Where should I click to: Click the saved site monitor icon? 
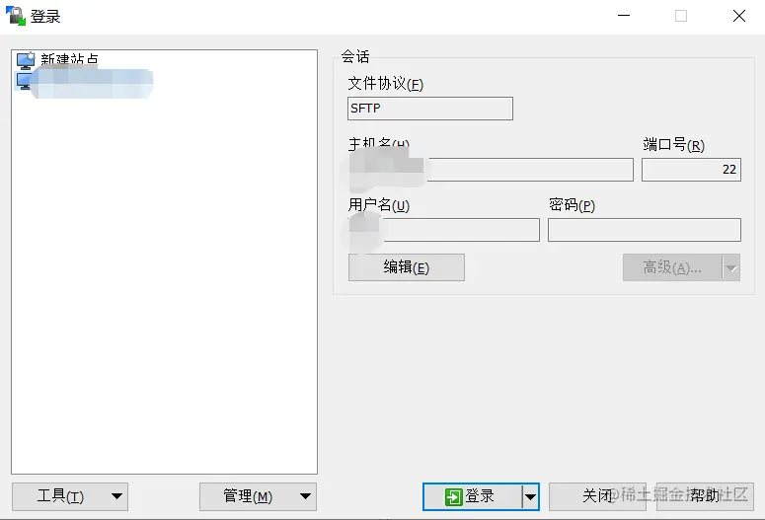24,81
